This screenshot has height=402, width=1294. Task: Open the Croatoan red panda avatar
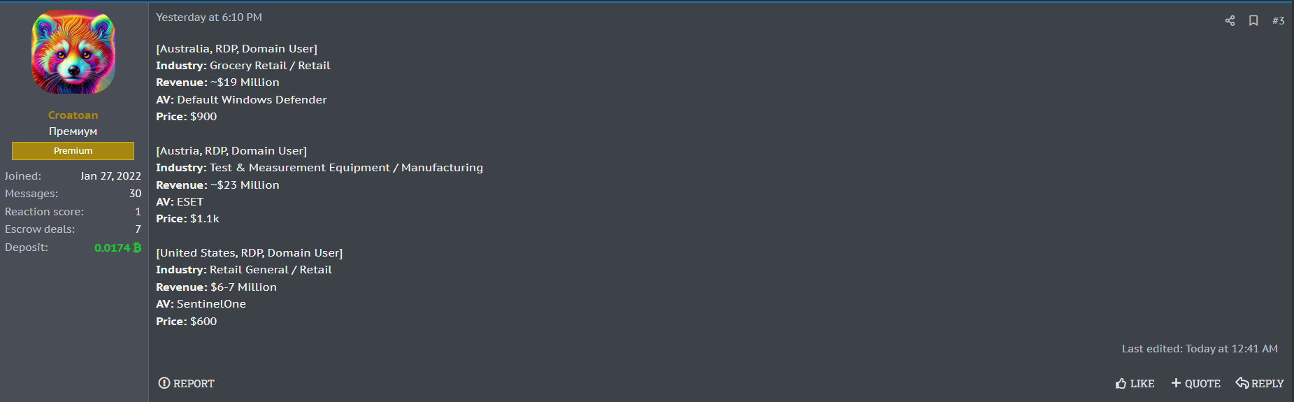click(73, 52)
